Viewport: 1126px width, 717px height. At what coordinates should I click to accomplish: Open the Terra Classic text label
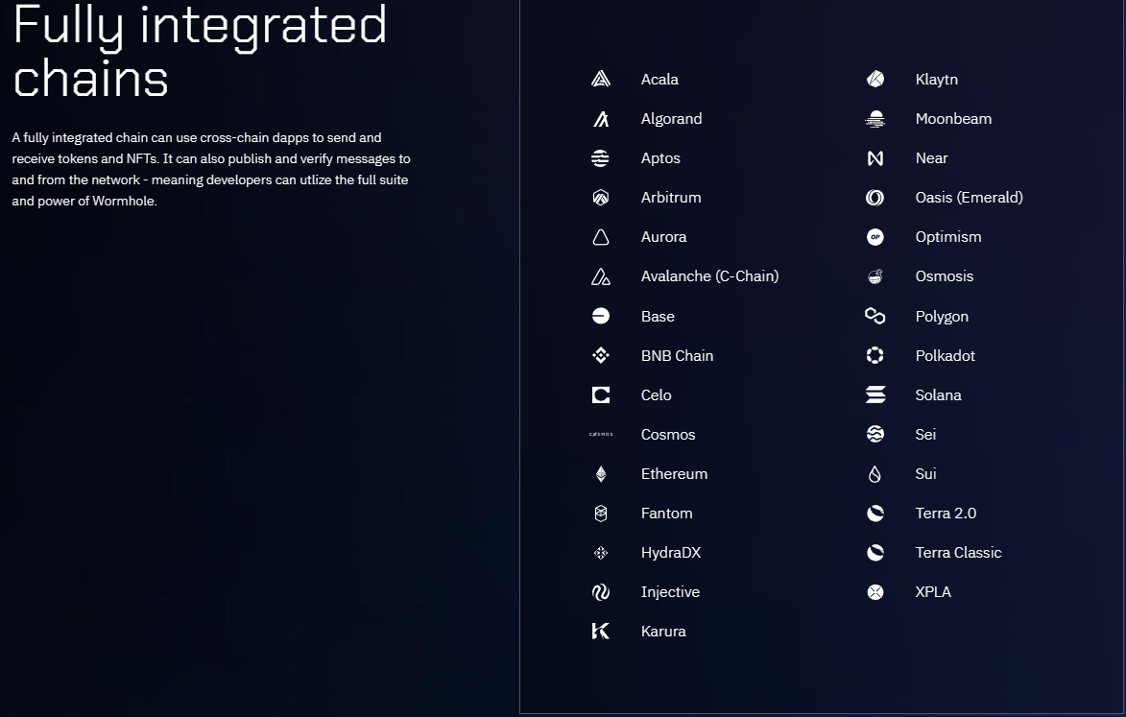pyautogui.click(x=958, y=553)
